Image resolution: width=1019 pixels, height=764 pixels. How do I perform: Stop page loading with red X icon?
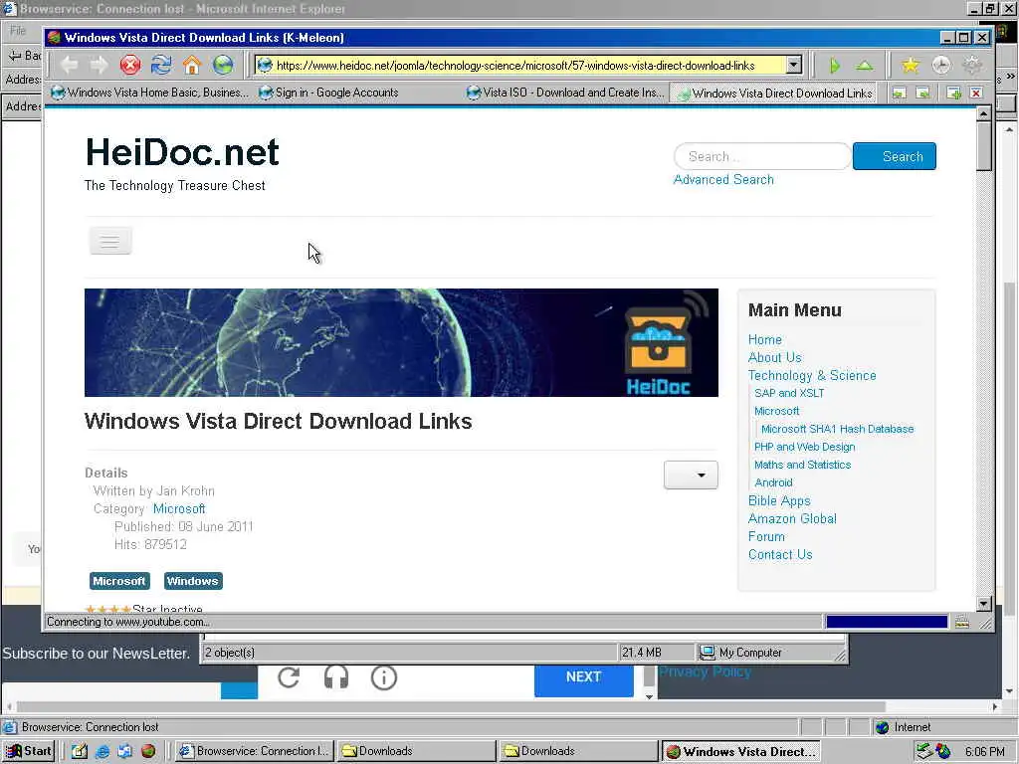click(130, 65)
